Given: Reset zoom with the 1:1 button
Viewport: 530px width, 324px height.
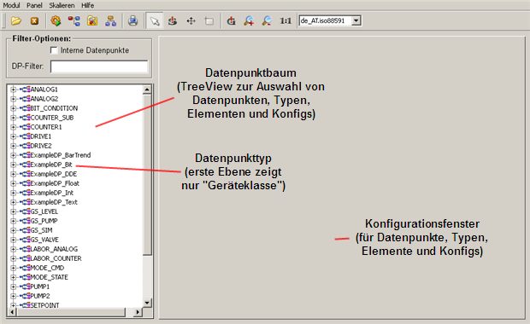Looking at the screenshot, I should point(286,21).
